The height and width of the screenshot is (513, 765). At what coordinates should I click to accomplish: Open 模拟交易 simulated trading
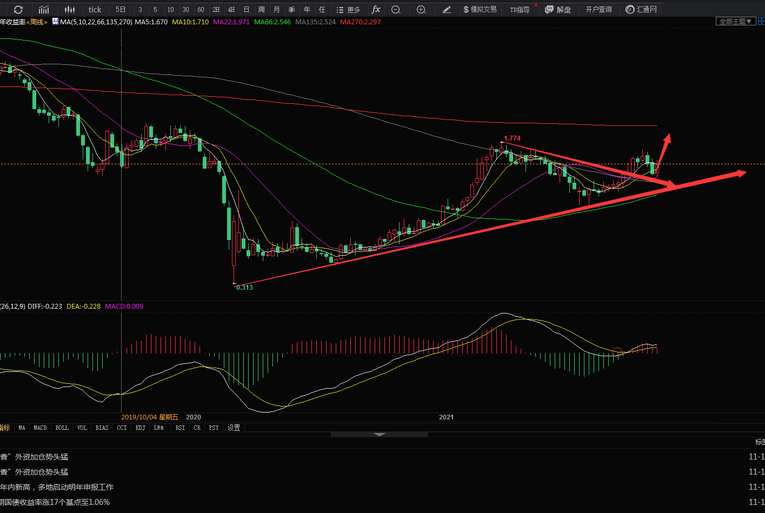click(x=480, y=10)
